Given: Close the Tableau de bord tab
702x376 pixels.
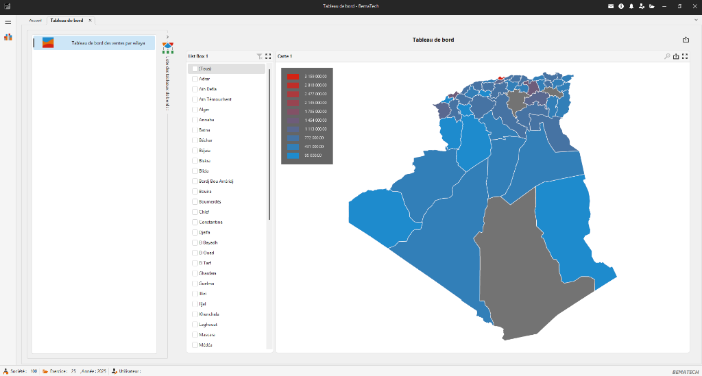Looking at the screenshot, I should tap(90, 20).
